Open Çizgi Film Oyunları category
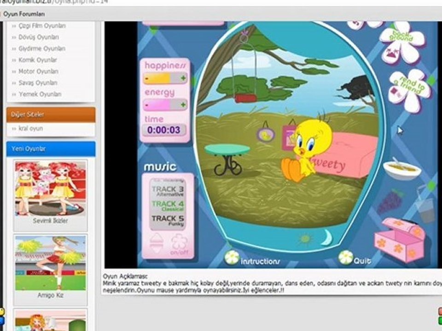This screenshot has width=442, height=331. [x=42, y=26]
